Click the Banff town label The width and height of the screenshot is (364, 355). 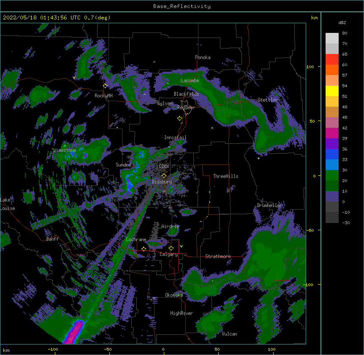(52, 239)
